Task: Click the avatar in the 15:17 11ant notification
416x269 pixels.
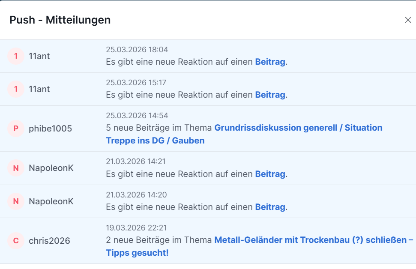Action: pos(16,89)
